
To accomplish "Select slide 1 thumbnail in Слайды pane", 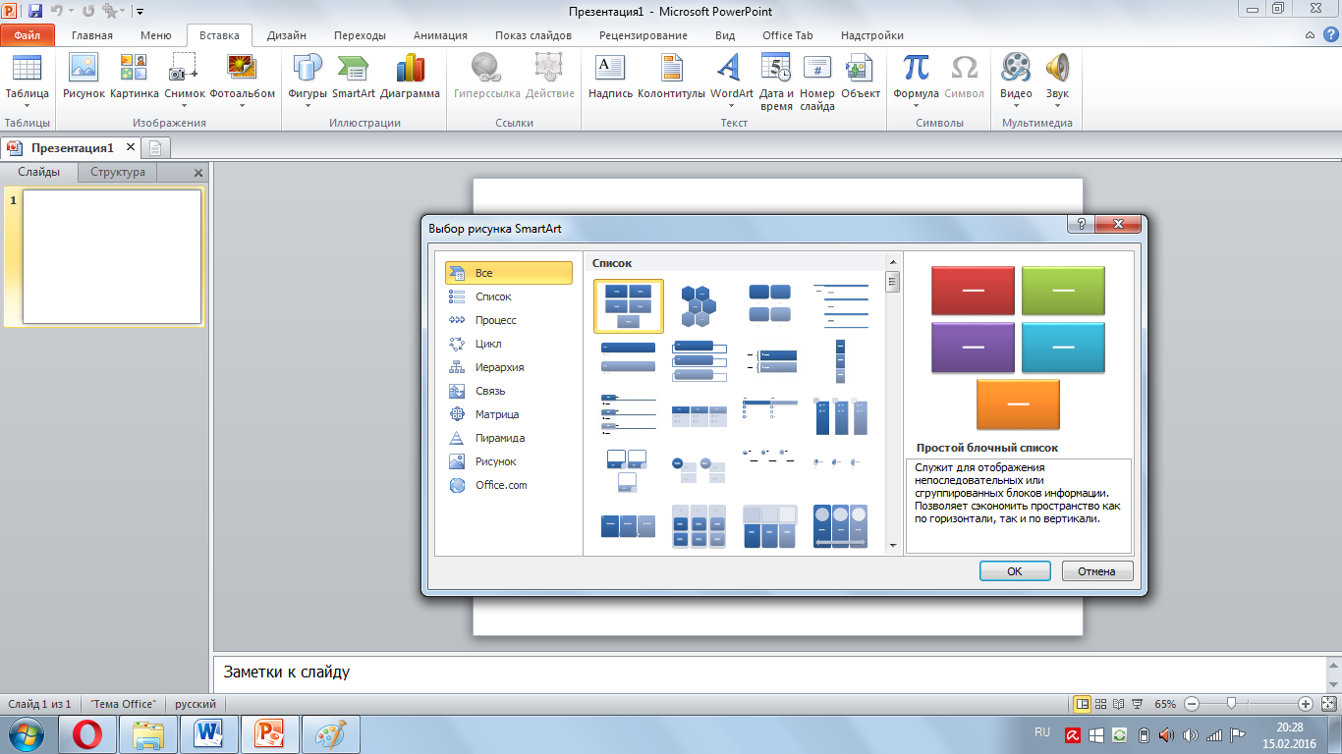I will point(112,256).
